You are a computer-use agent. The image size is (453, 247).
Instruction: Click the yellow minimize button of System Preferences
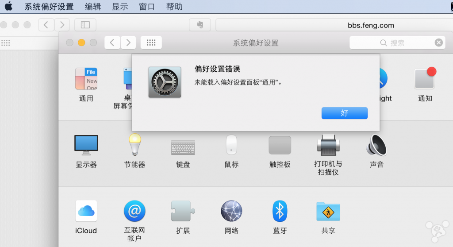81,43
